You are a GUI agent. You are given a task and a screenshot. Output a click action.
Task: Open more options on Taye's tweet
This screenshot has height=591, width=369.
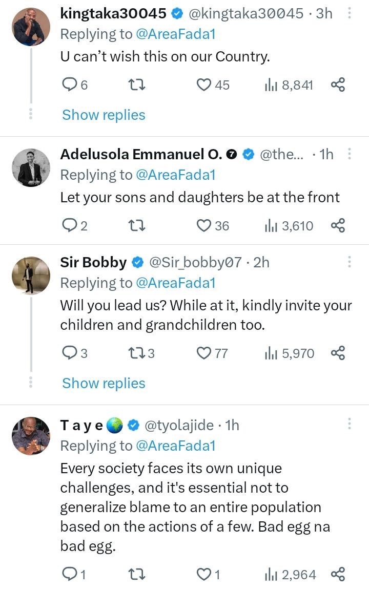point(350,424)
